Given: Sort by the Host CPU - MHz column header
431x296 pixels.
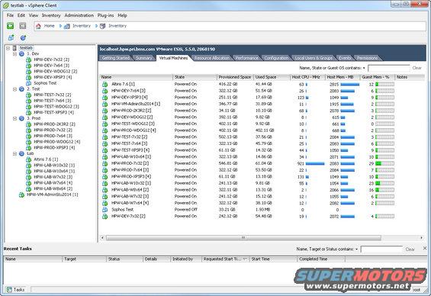Looking at the screenshot, I should coord(307,77).
